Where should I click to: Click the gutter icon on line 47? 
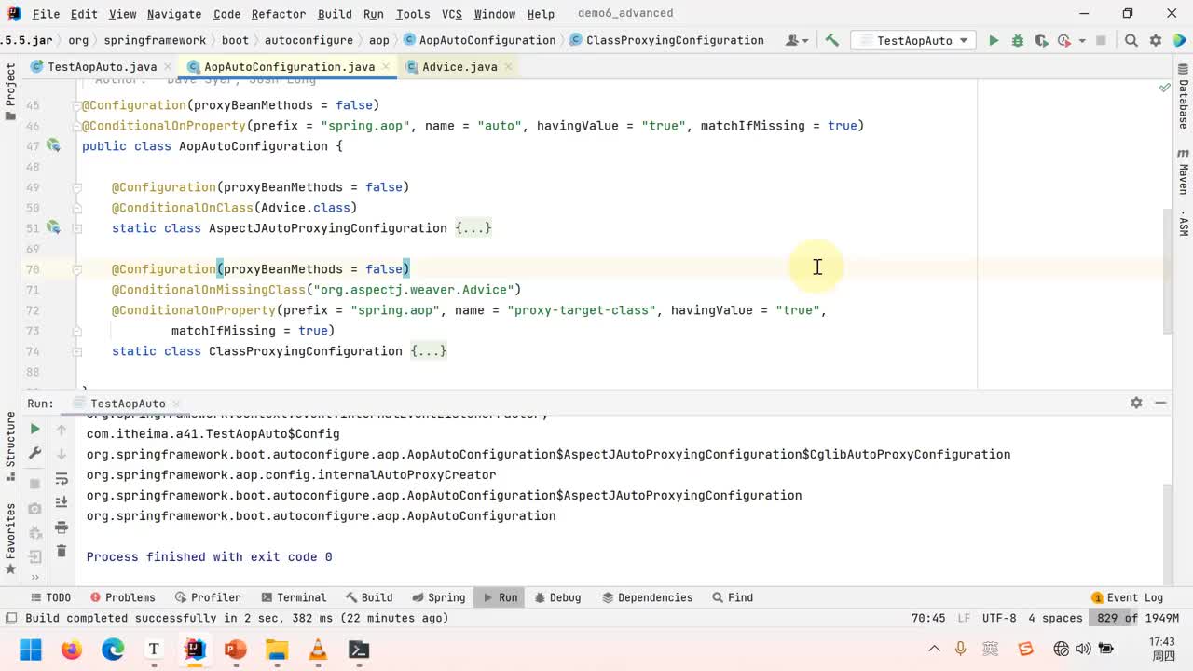(x=53, y=145)
